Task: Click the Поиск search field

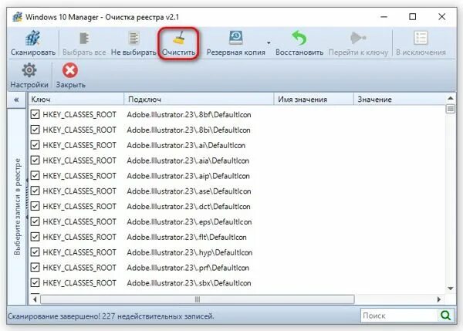Action: (x=399, y=316)
